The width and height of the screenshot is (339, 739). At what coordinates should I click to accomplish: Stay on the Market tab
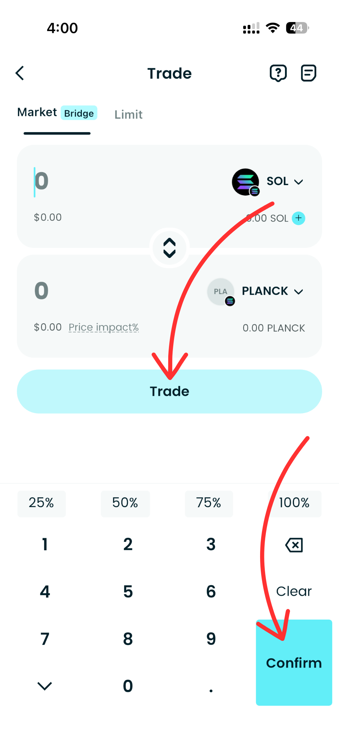[x=37, y=112]
